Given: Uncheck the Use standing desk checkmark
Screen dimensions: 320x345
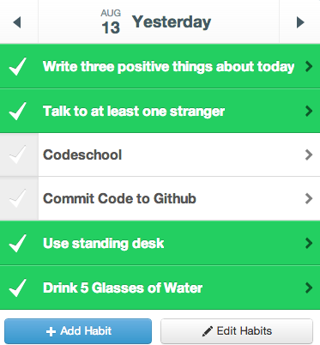Looking at the screenshot, I should 18,243.
